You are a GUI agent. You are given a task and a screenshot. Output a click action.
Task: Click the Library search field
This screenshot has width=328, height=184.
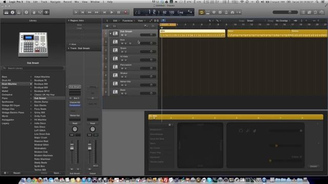tap(33, 68)
